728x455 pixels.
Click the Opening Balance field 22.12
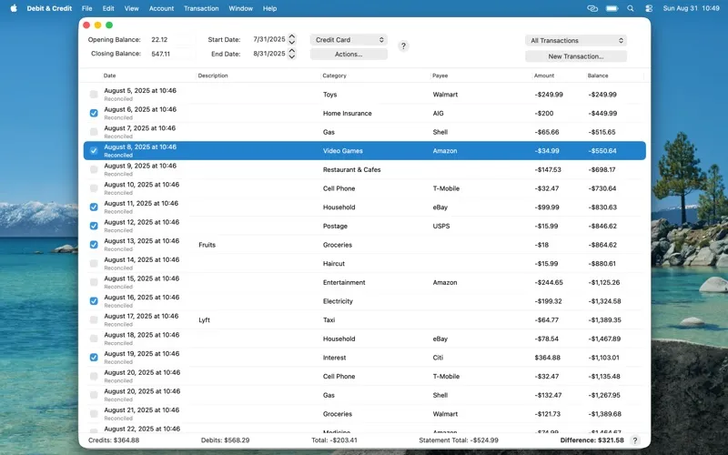coord(171,40)
